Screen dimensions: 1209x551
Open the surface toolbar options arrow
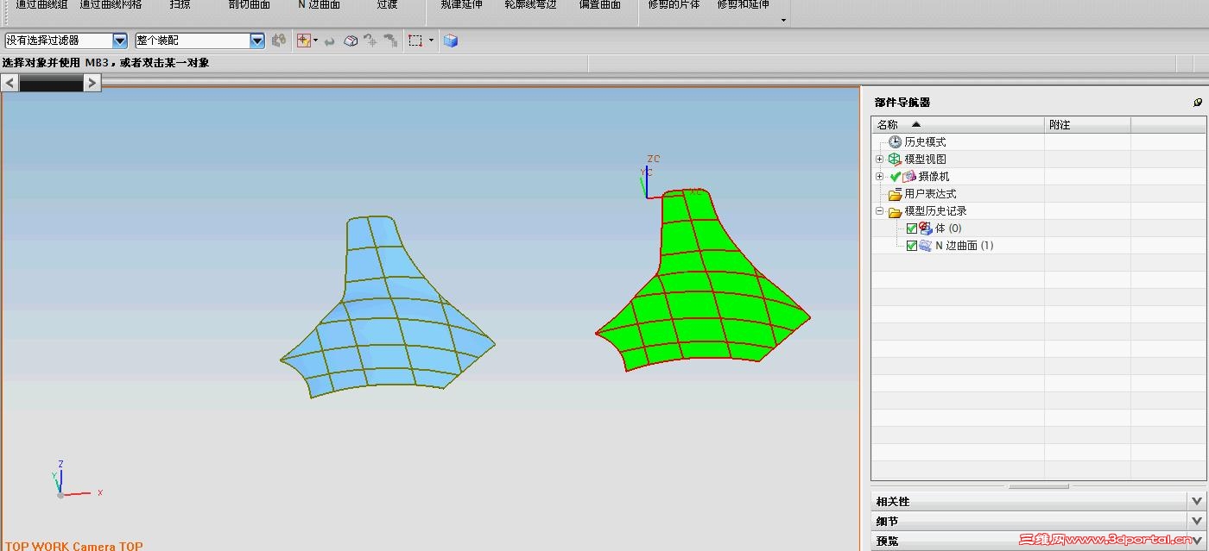pyautogui.click(x=784, y=20)
